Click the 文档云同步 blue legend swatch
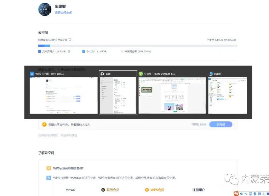The width and height of the screenshot is (269, 196). point(40,51)
